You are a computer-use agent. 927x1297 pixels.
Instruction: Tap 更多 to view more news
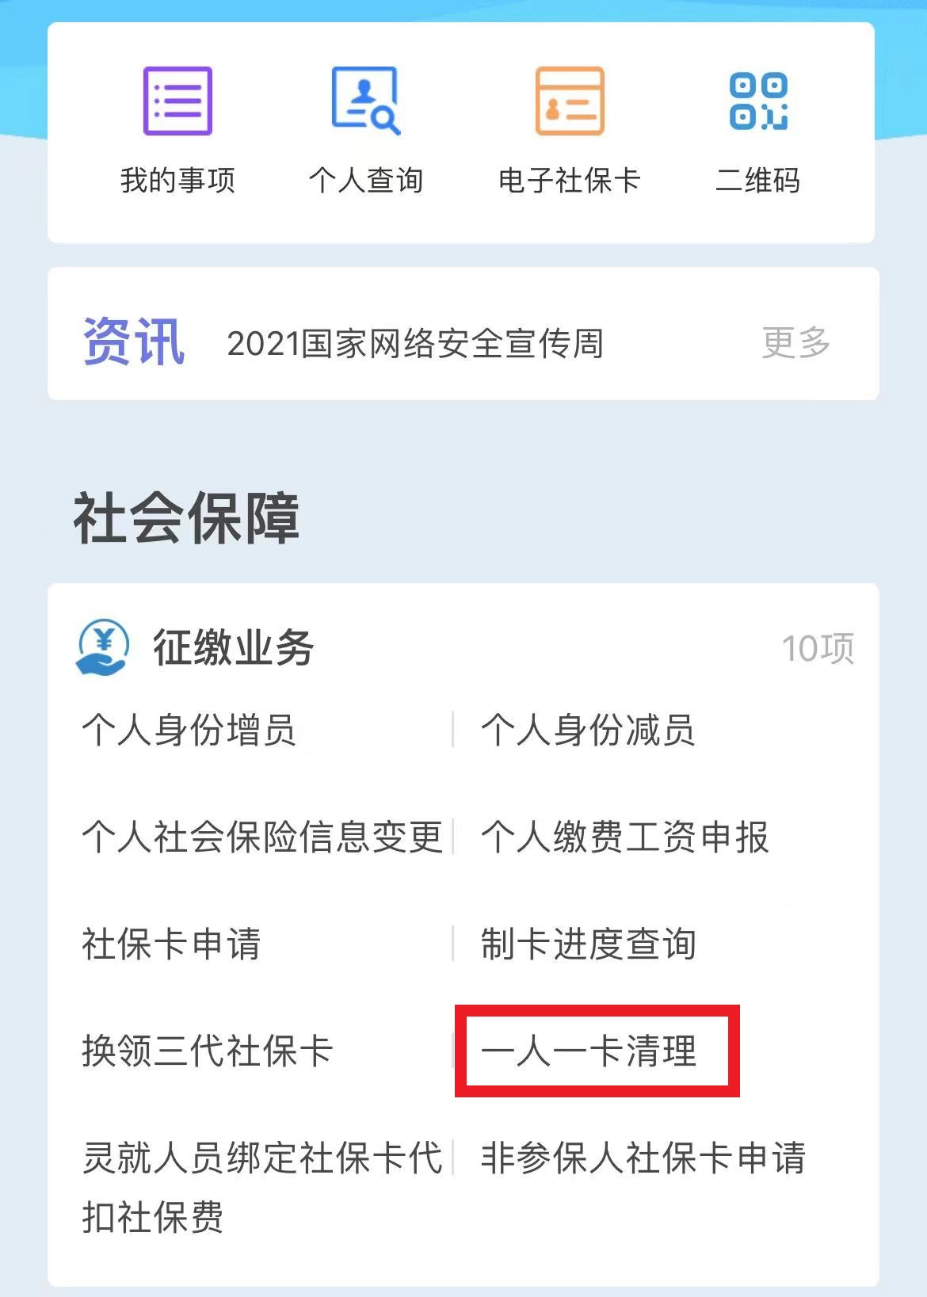coord(795,342)
